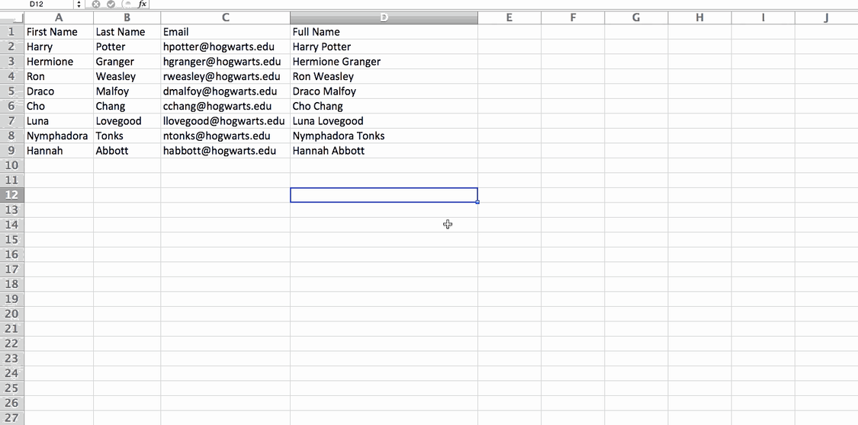Click the cell containing 'Draco'

[59, 91]
